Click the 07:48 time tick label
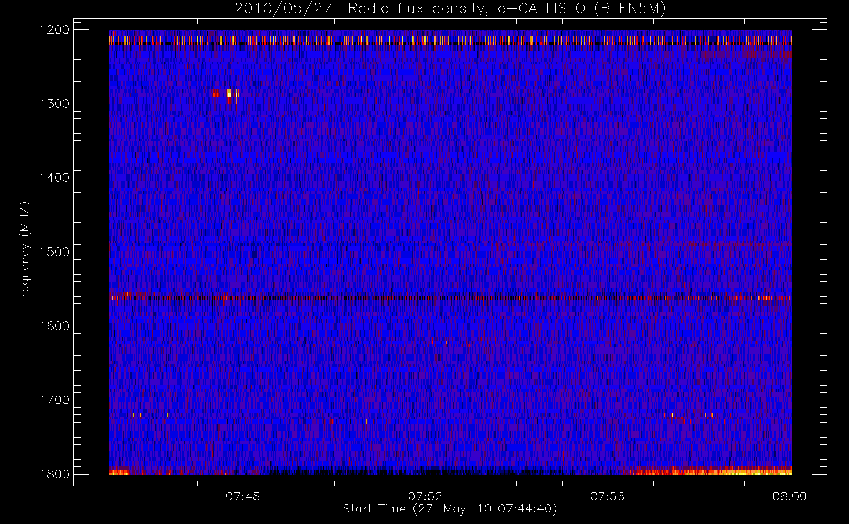Screen dimensions: 849x524 click(x=243, y=496)
